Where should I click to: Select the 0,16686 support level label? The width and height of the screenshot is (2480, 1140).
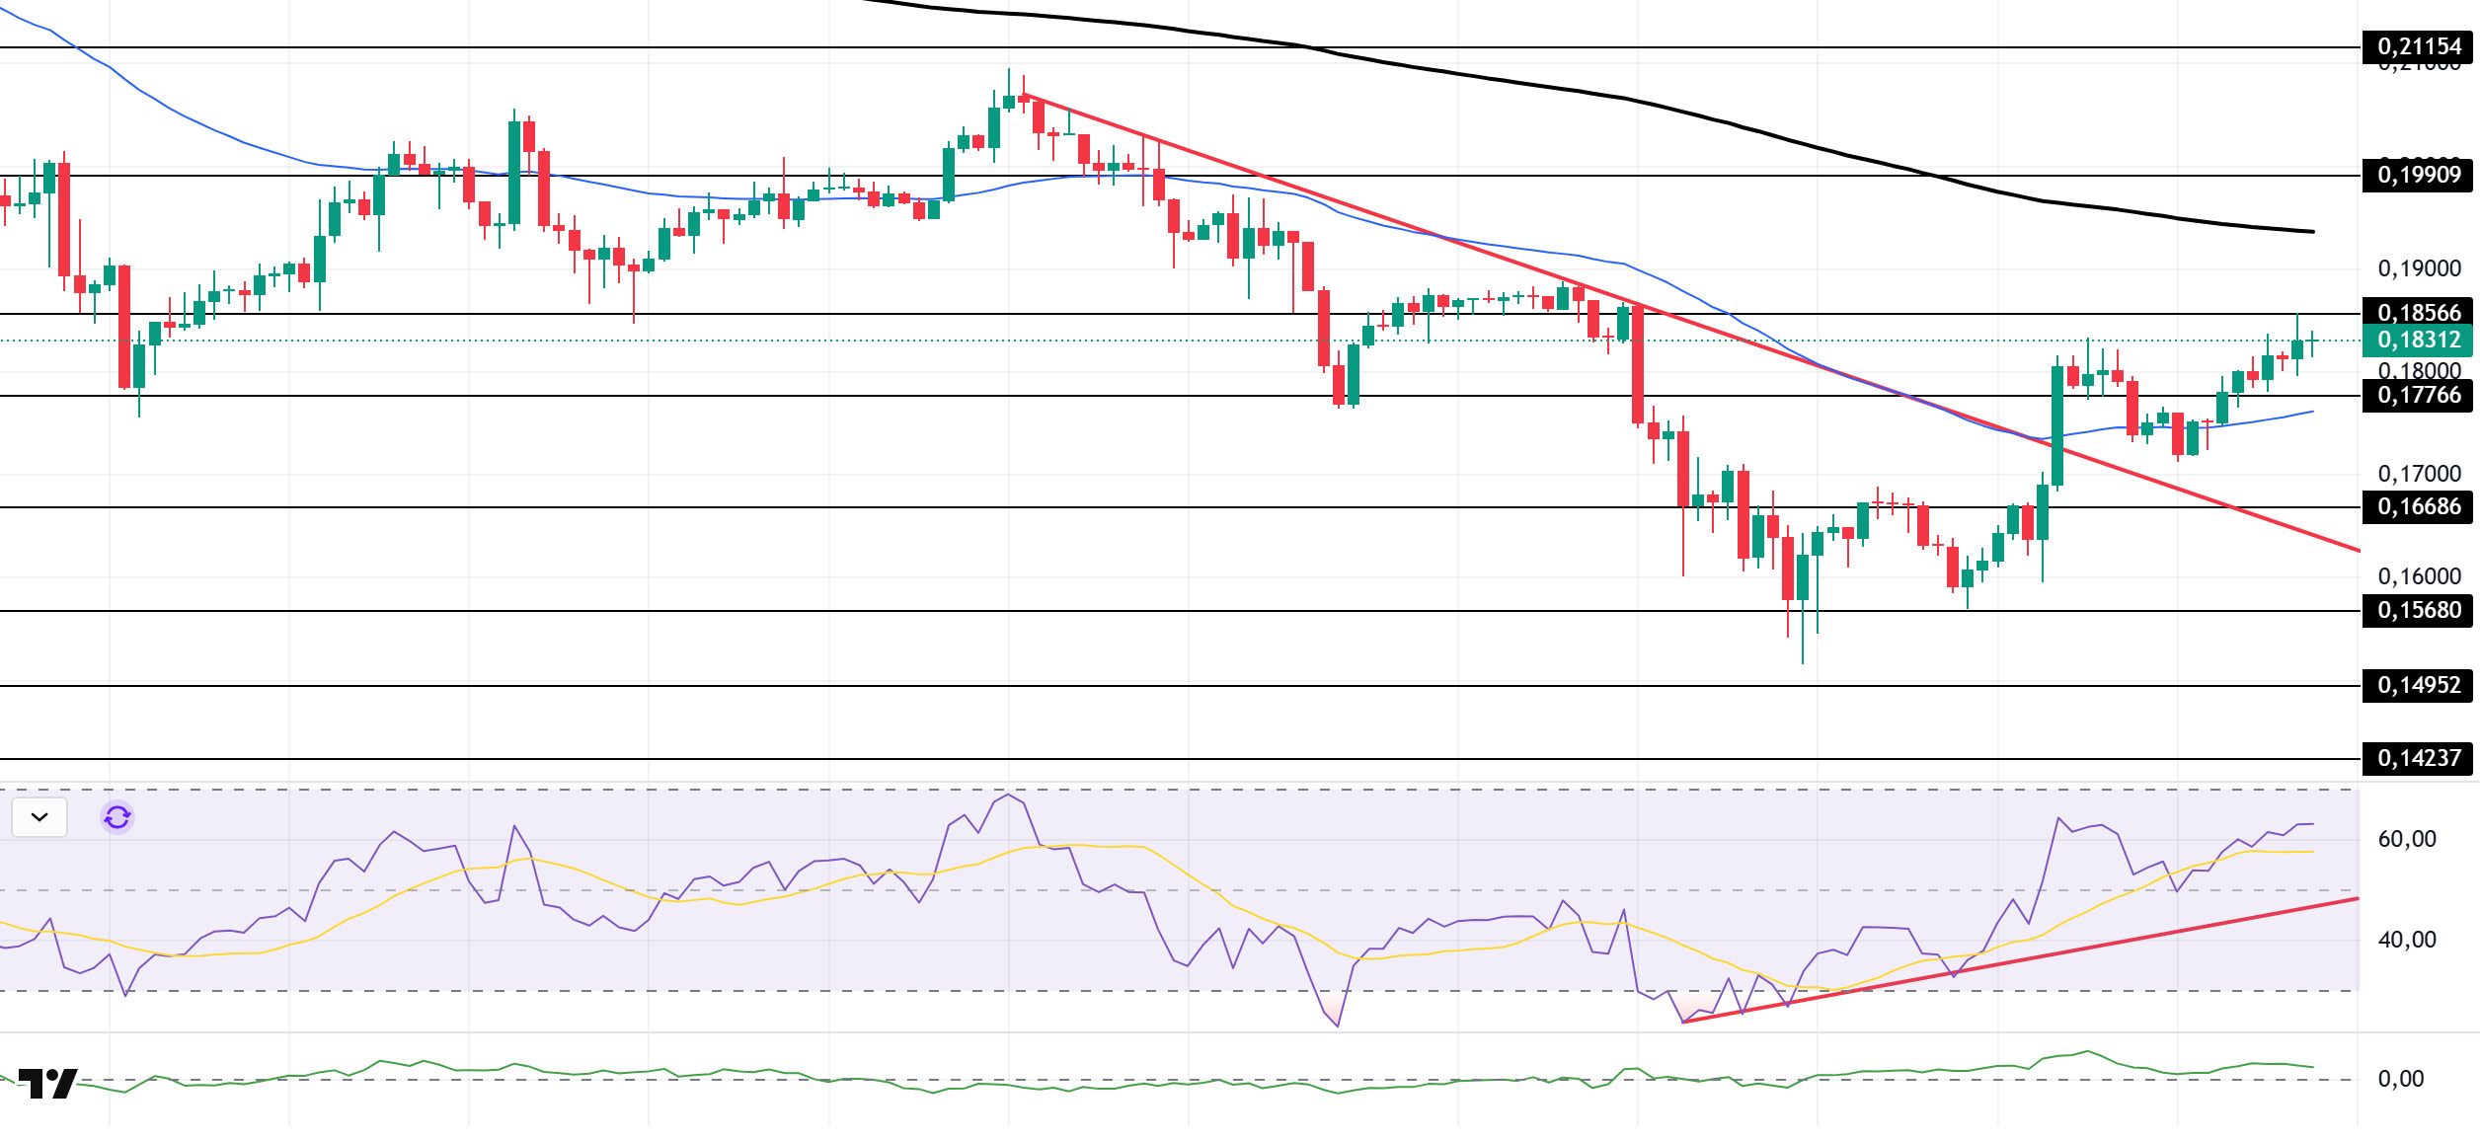click(2417, 507)
